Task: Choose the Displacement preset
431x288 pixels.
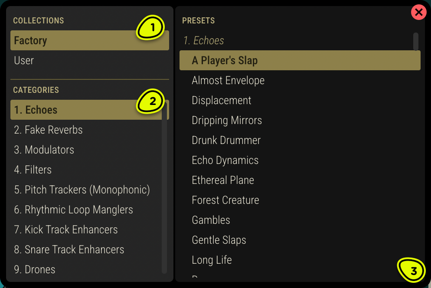Action: point(222,100)
